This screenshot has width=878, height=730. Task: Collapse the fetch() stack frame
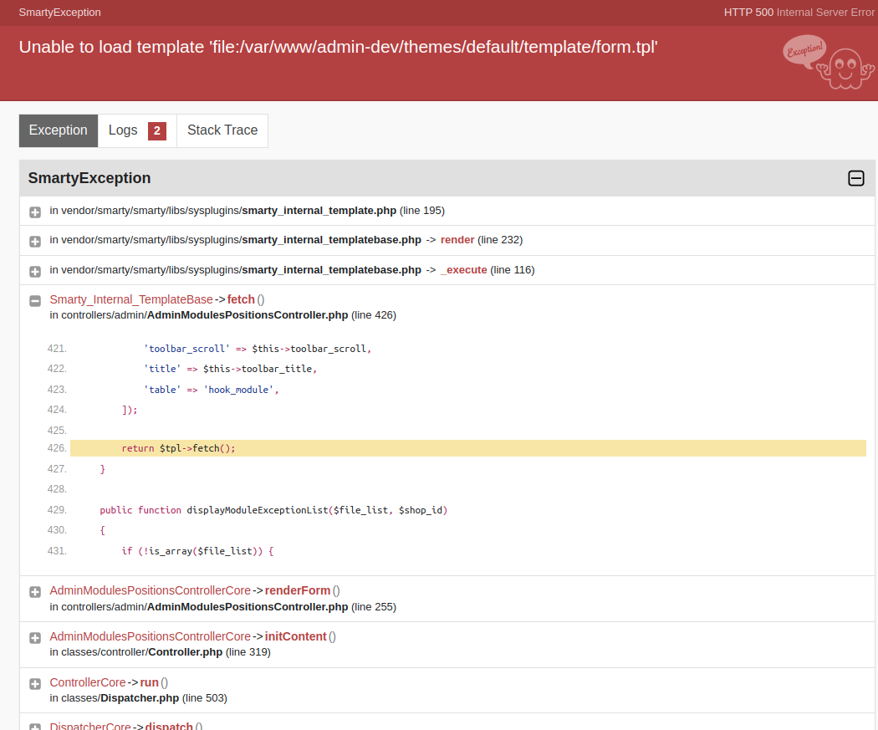click(34, 300)
